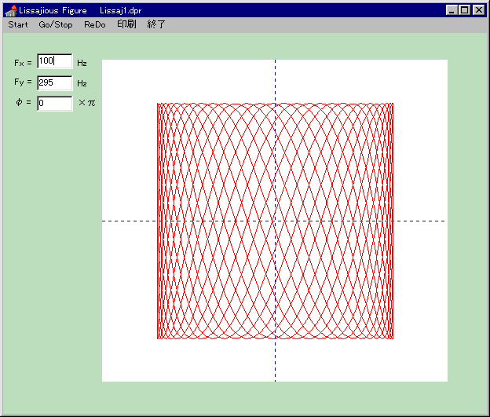Click the Lissajous app icon in title bar
Viewport: 490px width, 417px height.
11,10
